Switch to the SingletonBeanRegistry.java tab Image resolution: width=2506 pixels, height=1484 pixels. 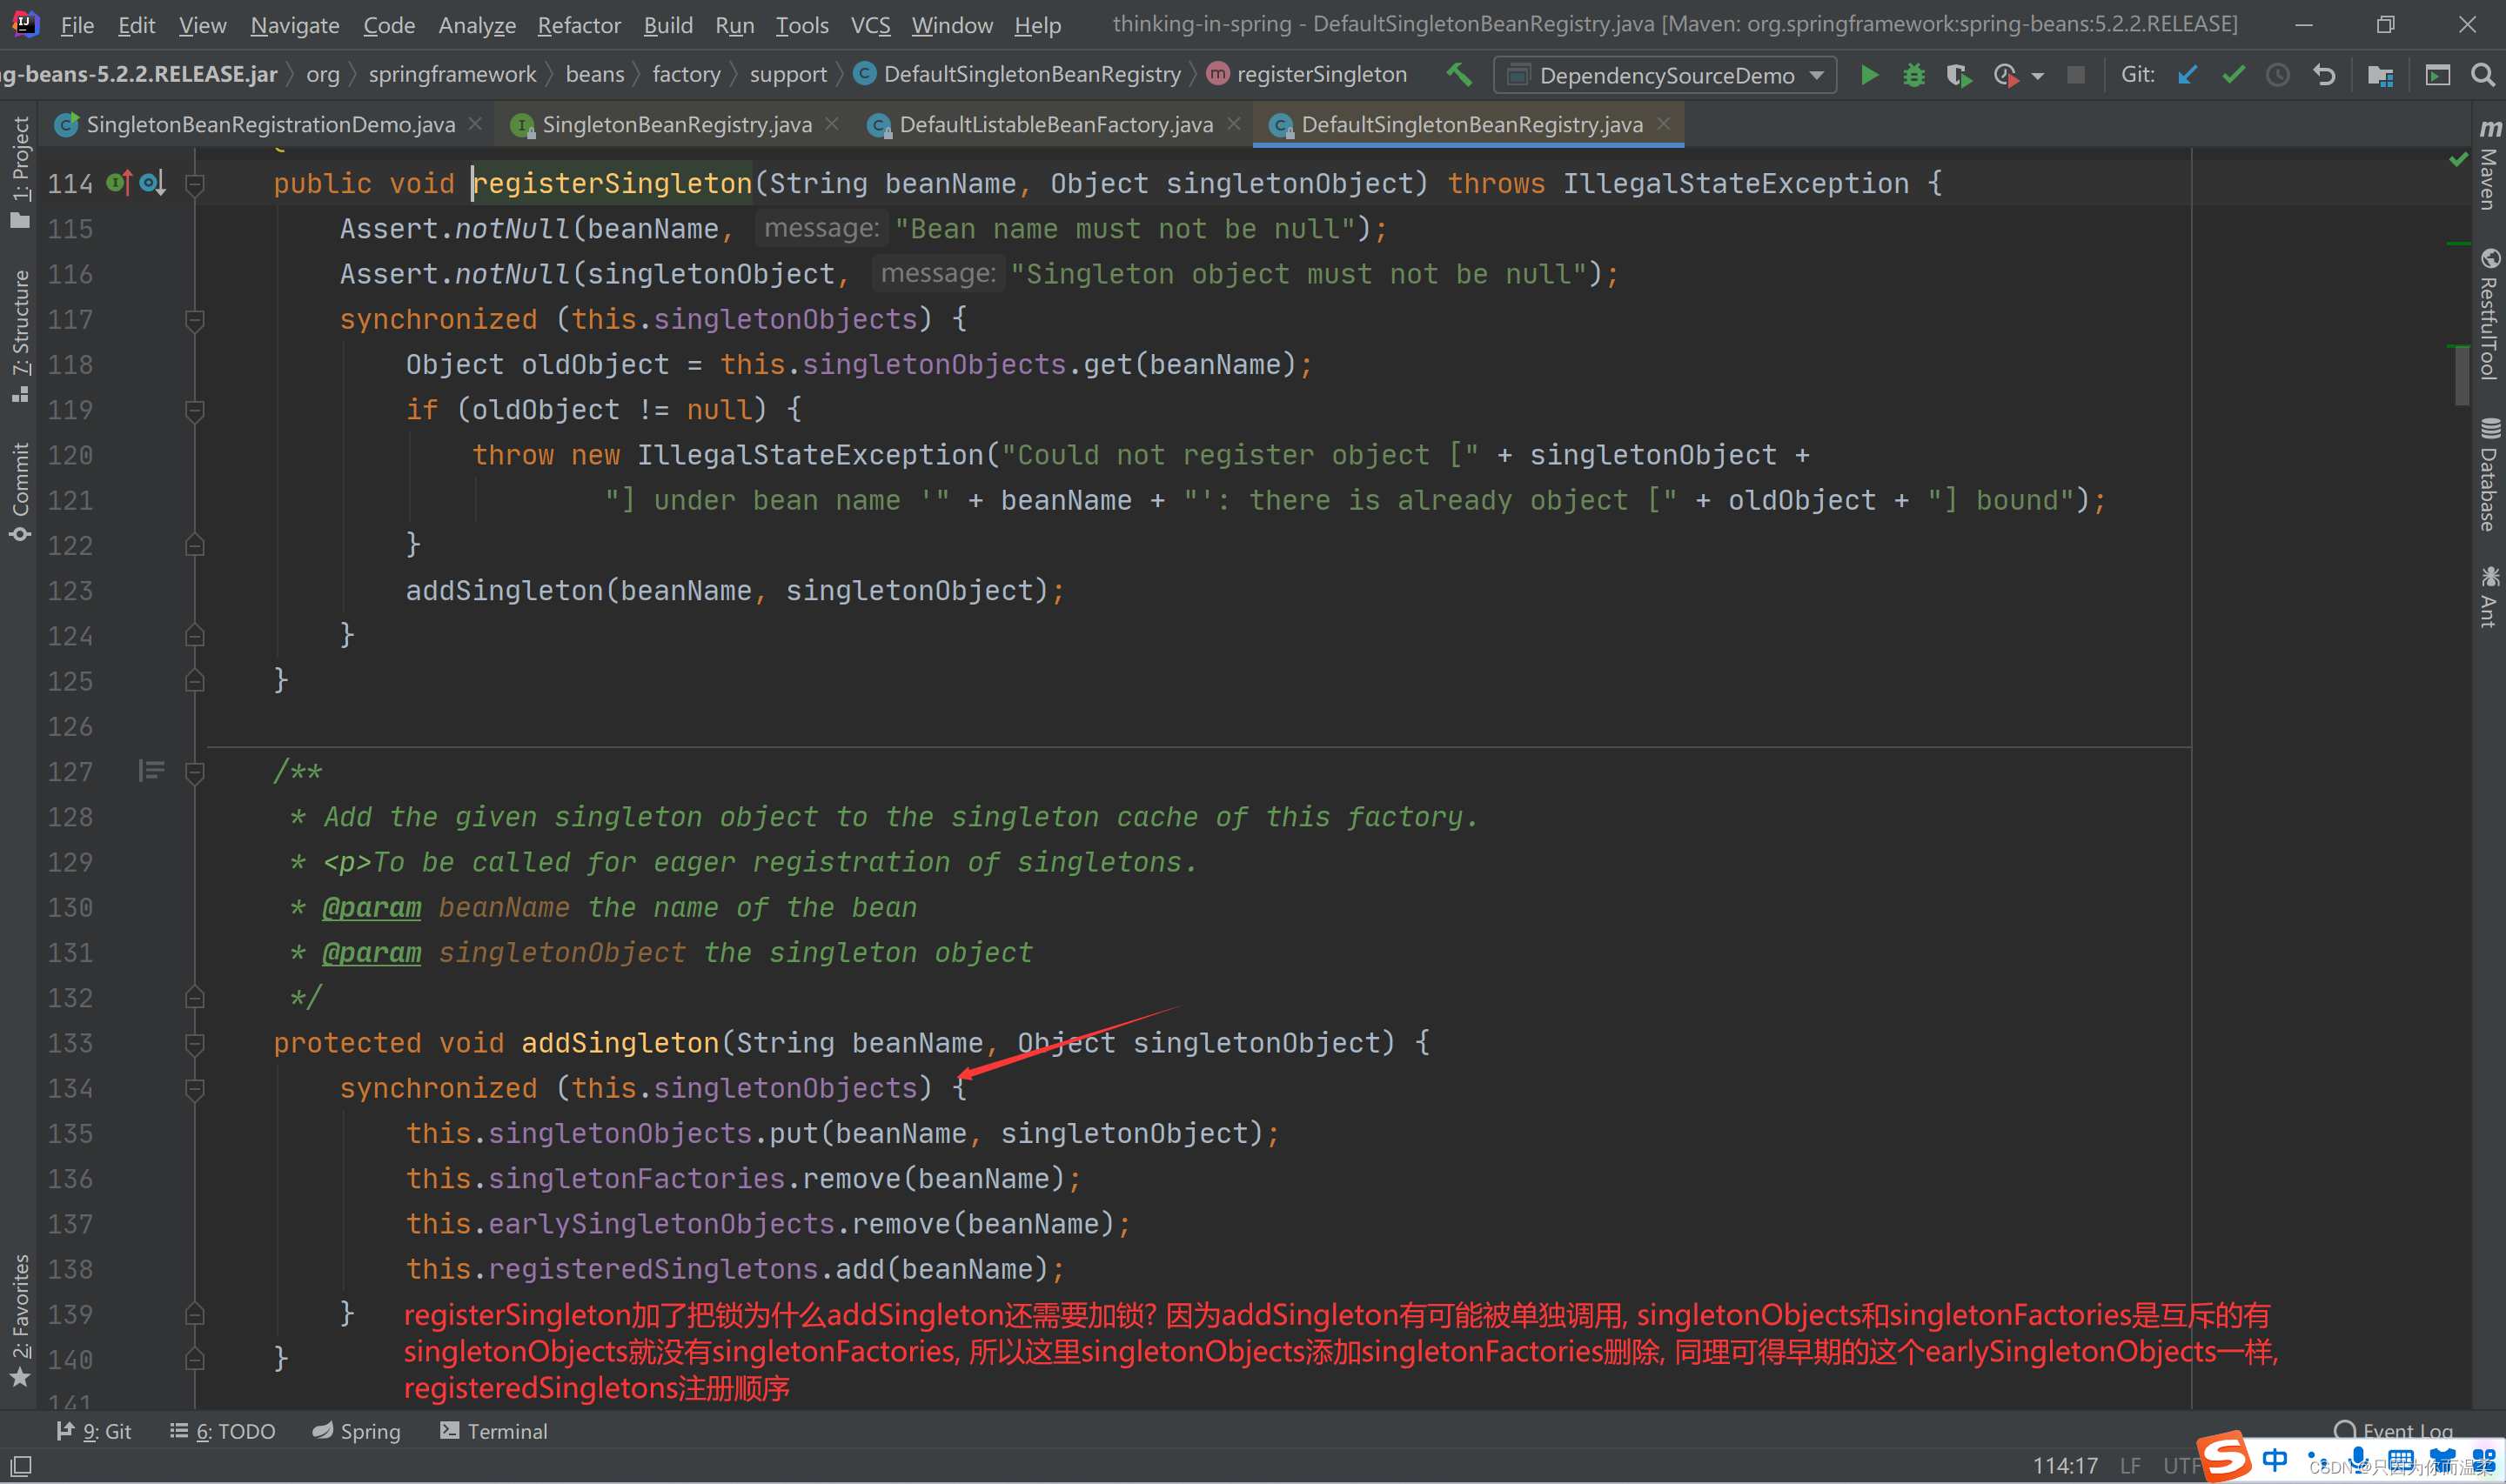coord(676,124)
